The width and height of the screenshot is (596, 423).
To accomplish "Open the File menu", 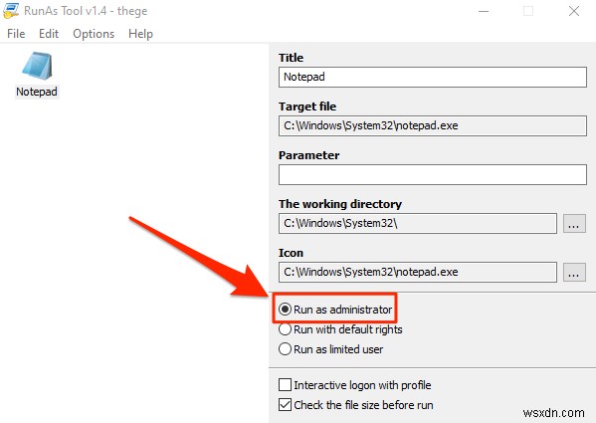I will coord(16,34).
